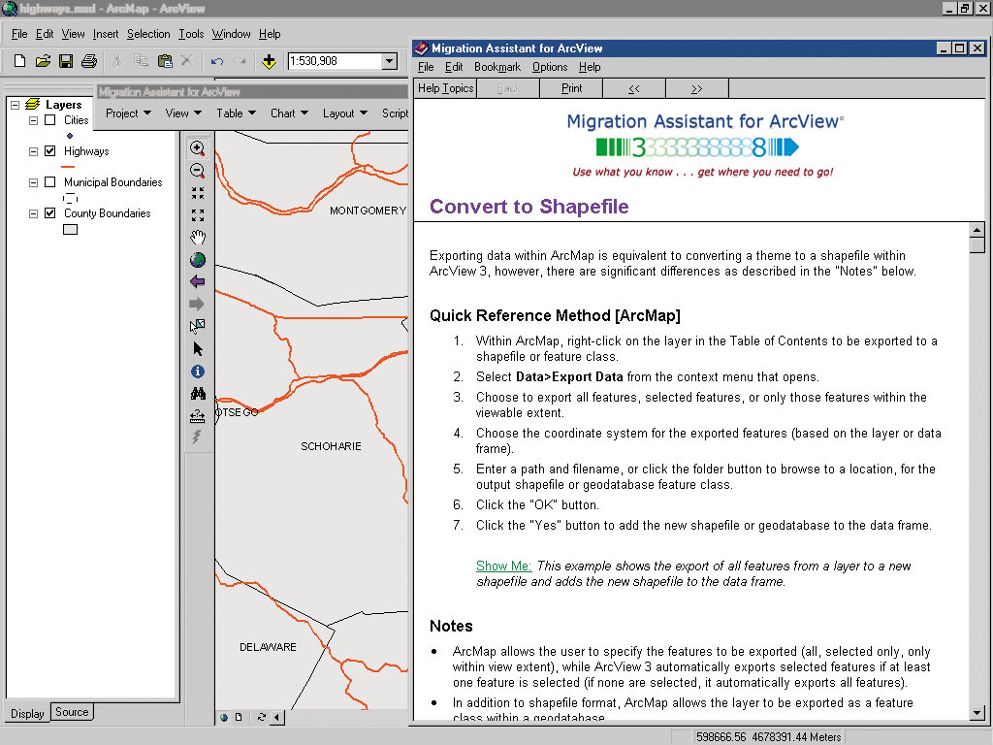The image size is (993, 745).
Task: Click the Help Topics button
Action: click(x=445, y=88)
